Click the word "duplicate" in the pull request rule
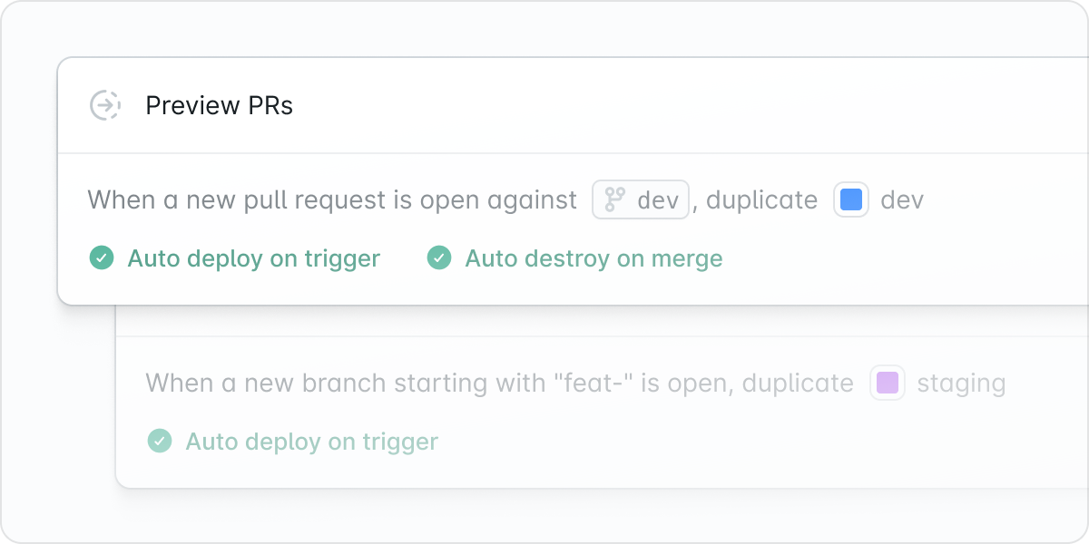 point(761,199)
